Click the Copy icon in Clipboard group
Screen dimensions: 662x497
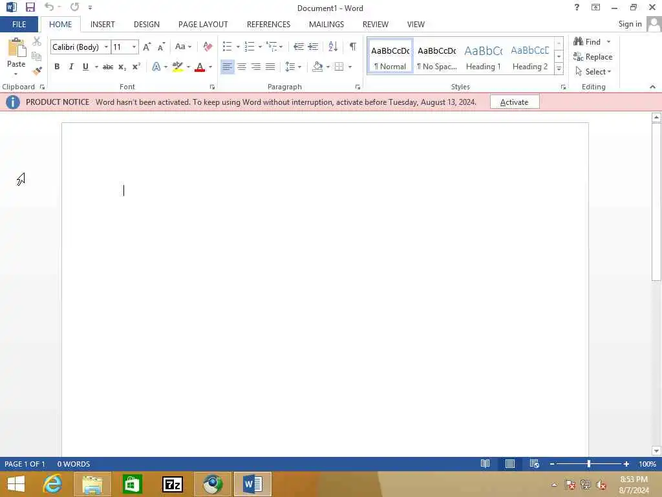click(x=37, y=56)
